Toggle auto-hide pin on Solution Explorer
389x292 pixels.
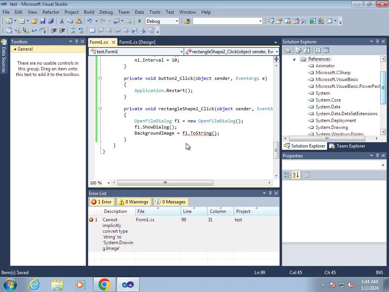pyautogui.click(x=377, y=41)
